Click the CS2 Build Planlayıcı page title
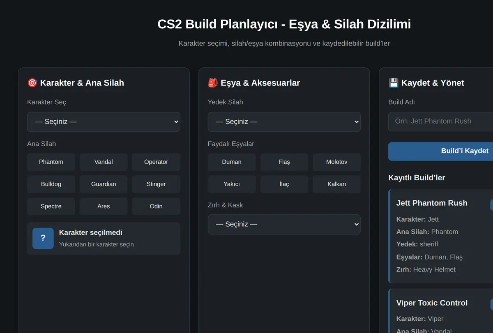This screenshot has height=333, width=493. 284,24
